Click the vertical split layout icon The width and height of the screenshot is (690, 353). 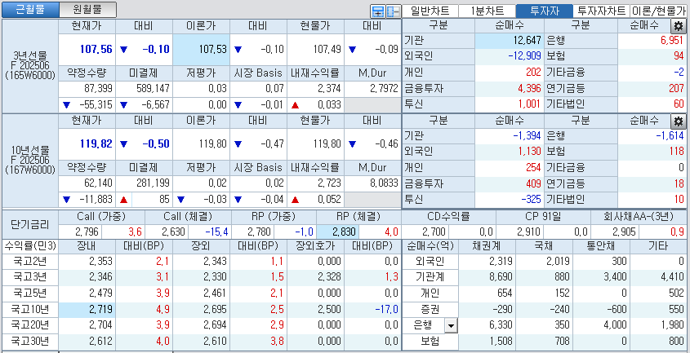393,11
